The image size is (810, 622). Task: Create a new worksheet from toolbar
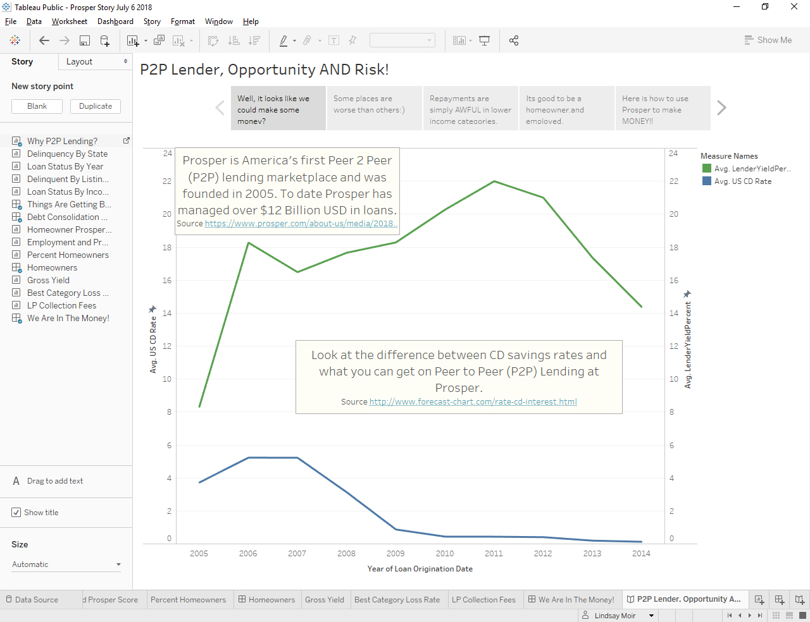click(132, 40)
